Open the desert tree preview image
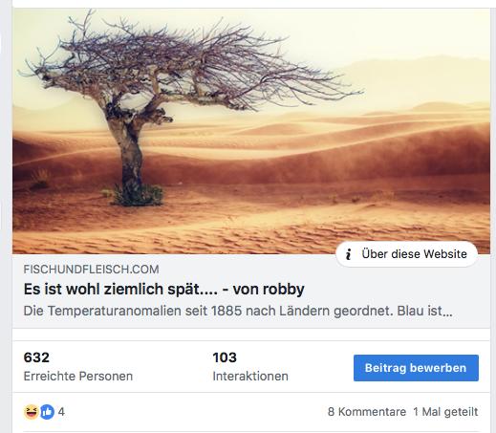Screen dimensions: 496x433 [251, 131]
